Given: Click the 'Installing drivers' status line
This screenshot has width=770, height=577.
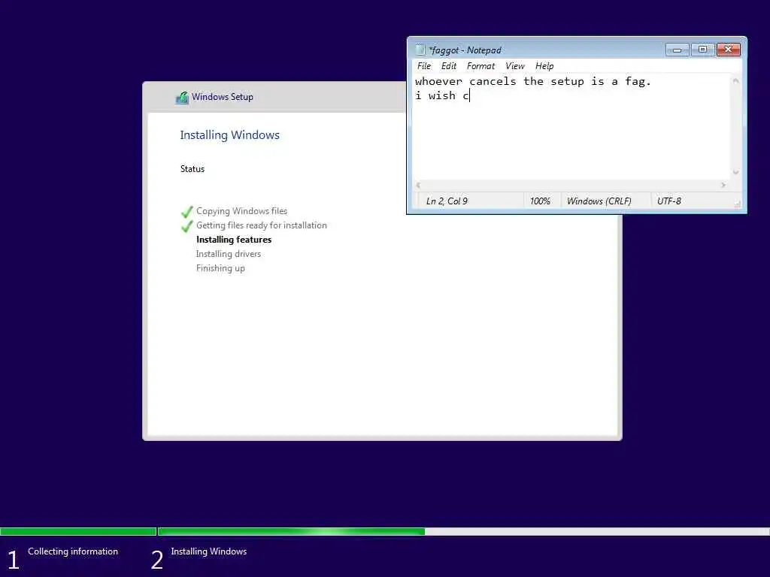Looking at the screenshot, I should (229, 254).
